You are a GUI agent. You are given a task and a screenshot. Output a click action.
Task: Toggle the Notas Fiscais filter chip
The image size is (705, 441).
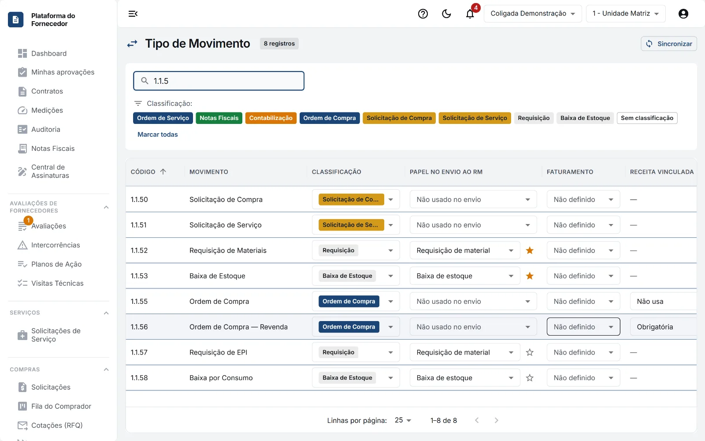click(219, 118)
